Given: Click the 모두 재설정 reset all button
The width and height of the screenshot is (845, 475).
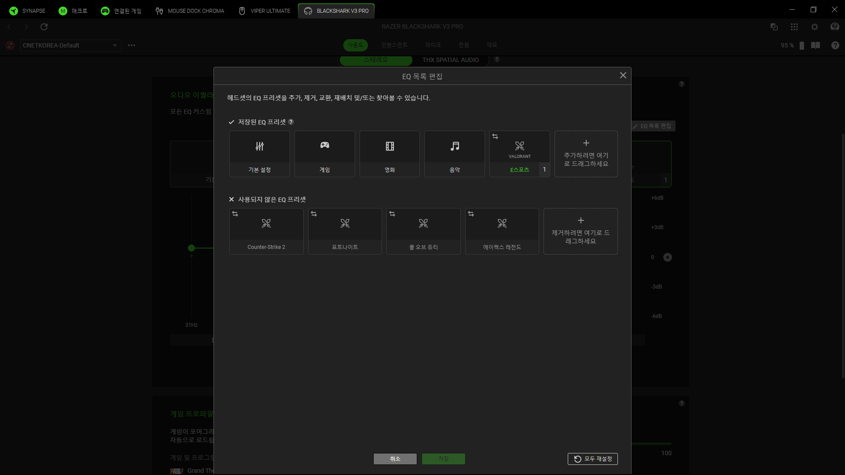Looking at the screenshot, I should click(x=593, y=459).
